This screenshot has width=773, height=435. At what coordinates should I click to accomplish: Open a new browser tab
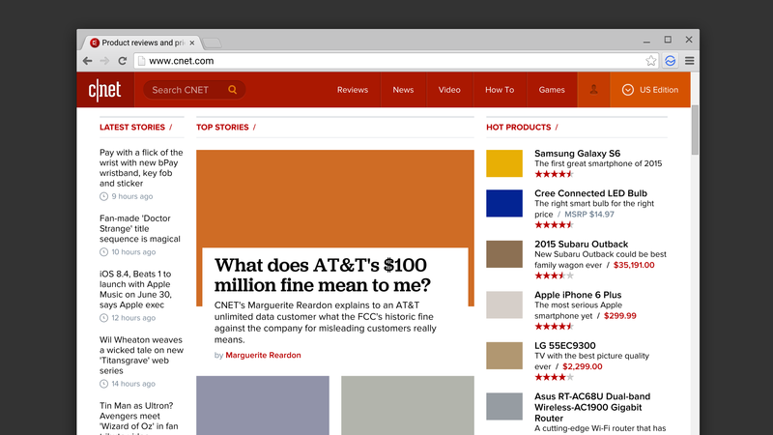[212, 43]
